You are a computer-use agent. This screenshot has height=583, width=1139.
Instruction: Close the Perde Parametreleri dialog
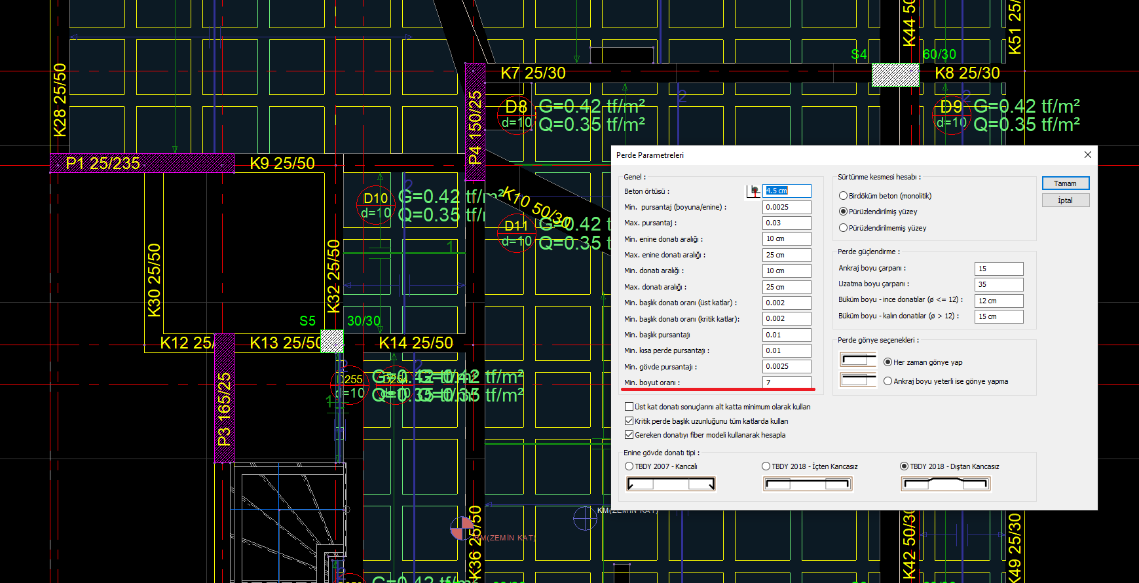click(1087, 155)
